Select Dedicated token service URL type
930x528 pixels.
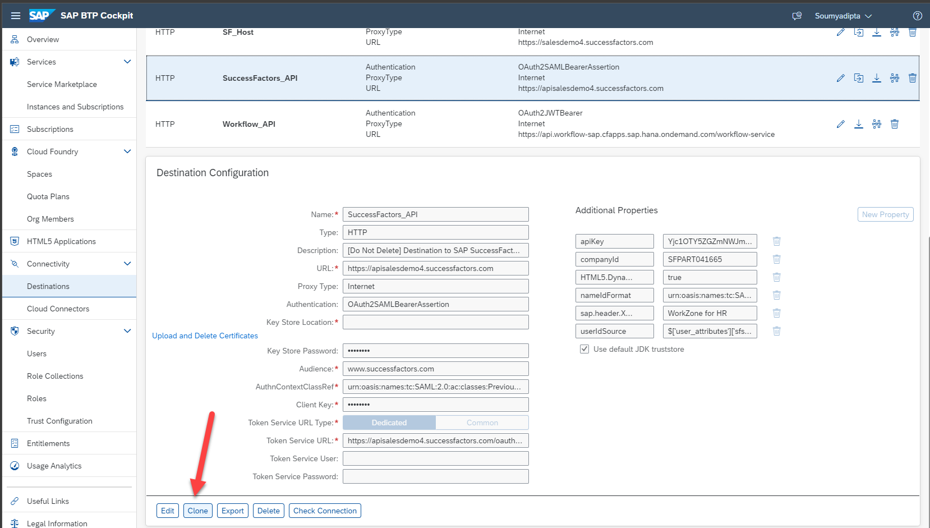[389, 423]
